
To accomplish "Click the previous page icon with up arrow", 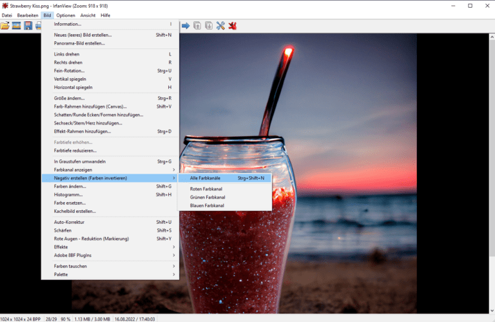I will tap(197, 26).
